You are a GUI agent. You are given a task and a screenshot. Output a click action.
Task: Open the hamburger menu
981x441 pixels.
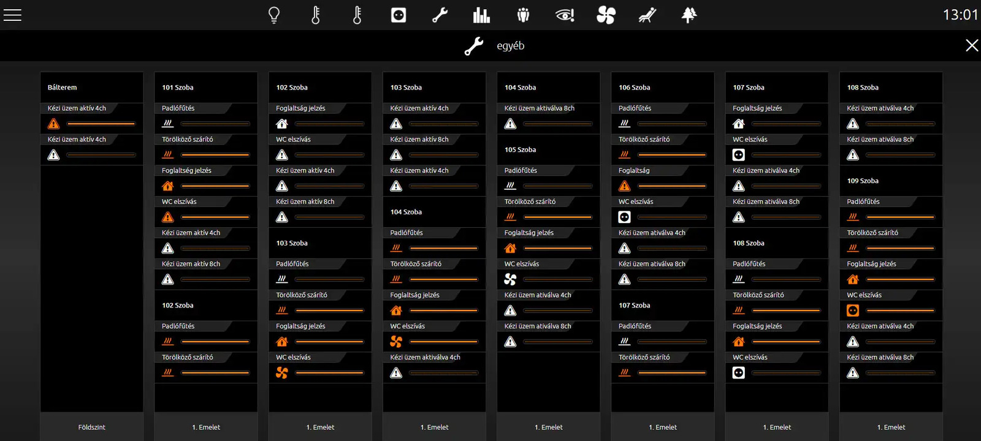pyautogui.click(x=12, y=15)
